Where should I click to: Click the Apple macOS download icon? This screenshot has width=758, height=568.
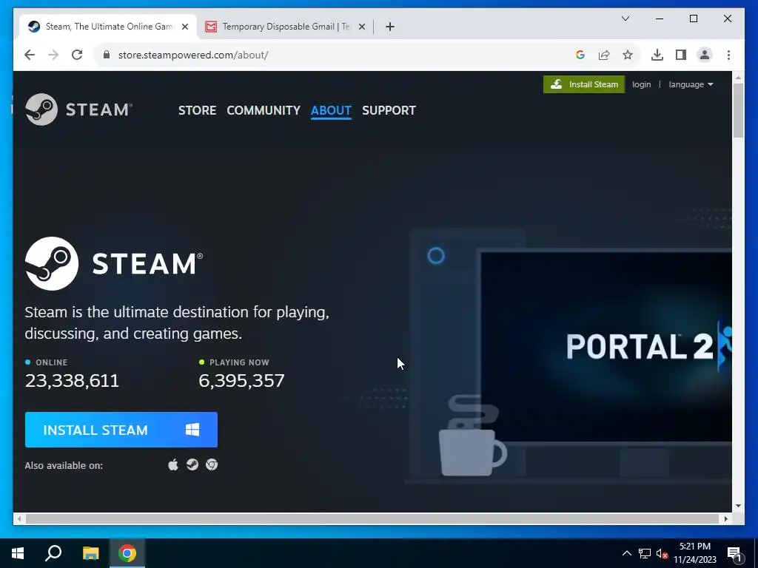pos(173,464)
